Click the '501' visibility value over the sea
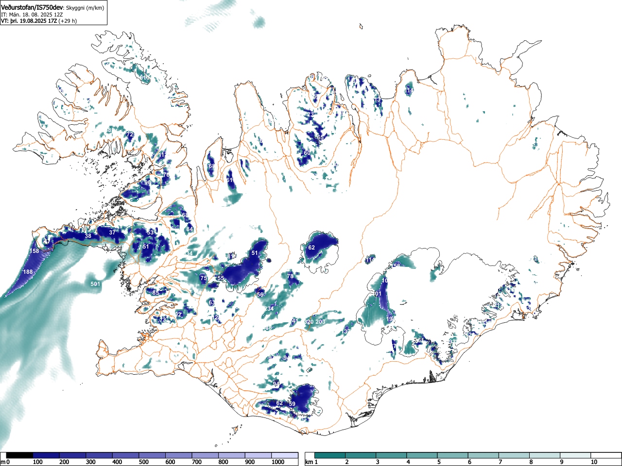Image resolution: width=622 pixels, height=466 pixels. click(x=95, y=284)
